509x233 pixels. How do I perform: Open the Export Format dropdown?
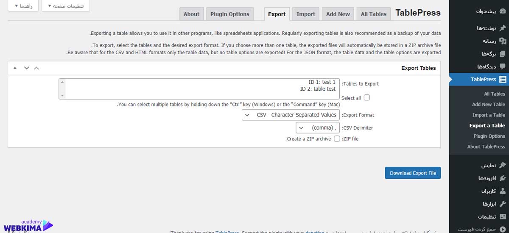291,115
